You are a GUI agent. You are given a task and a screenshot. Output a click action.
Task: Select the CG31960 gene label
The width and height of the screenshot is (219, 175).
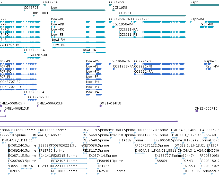click(x=116, y=2)
